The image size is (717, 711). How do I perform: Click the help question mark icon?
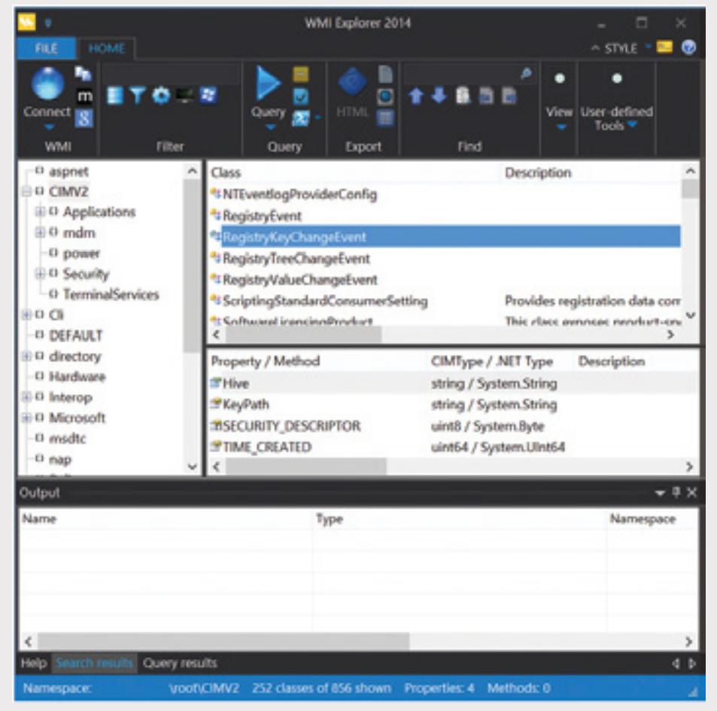(688, 47)
